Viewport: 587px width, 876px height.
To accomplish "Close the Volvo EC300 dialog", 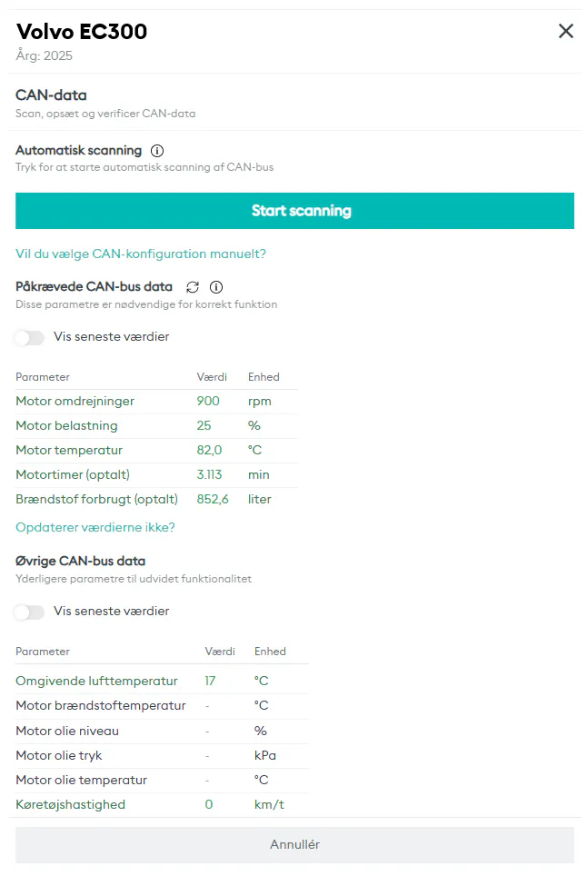I will 566,31.
